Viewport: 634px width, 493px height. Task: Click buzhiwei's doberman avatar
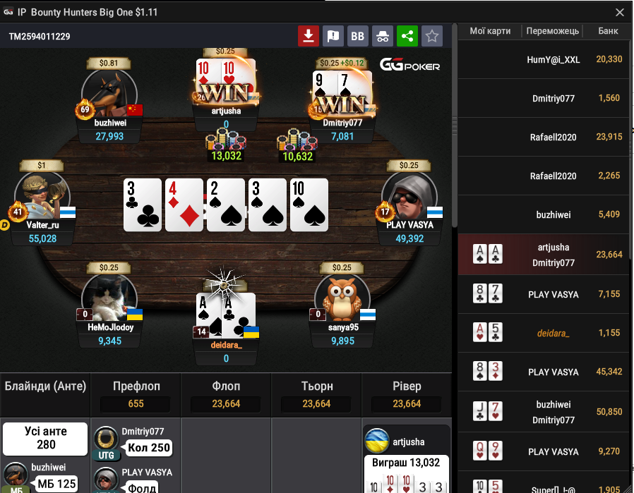point(109,94)
